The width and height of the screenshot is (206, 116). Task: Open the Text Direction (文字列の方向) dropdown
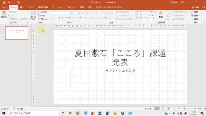click(x=123, y=12)
